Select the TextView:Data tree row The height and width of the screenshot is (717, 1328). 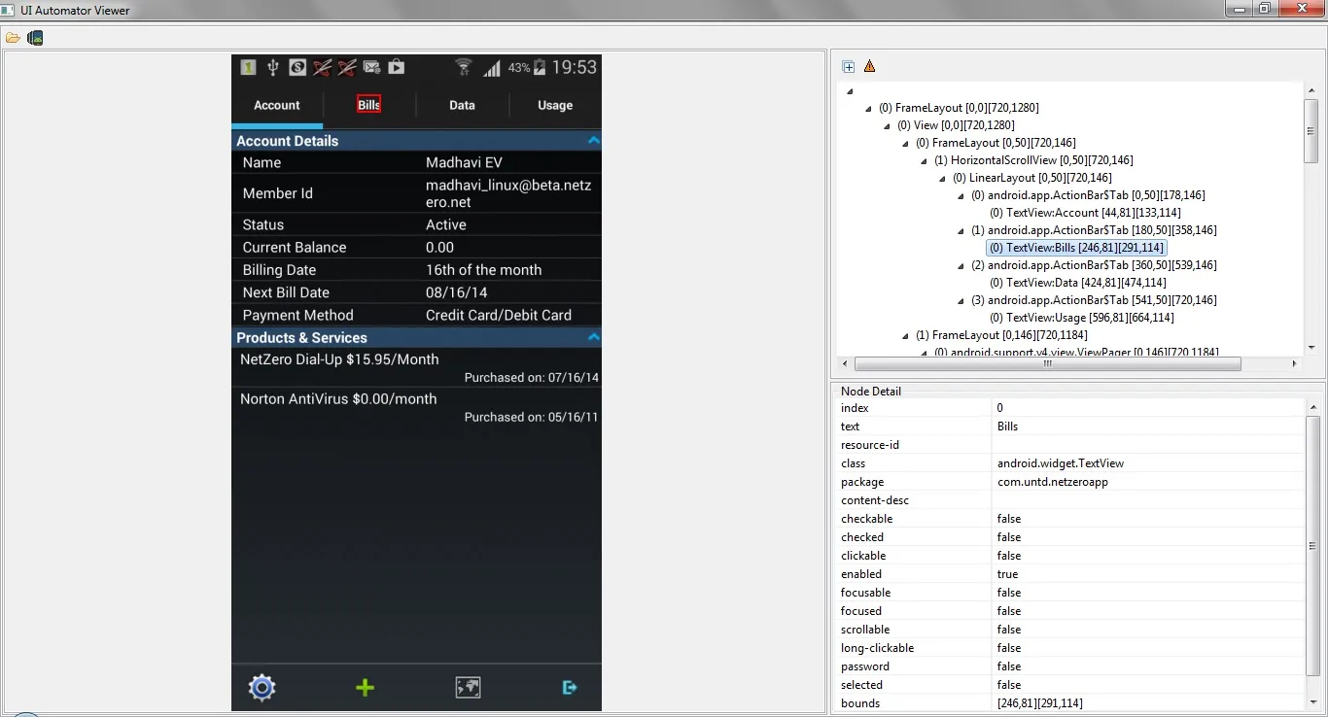[x=1078, y=283]
